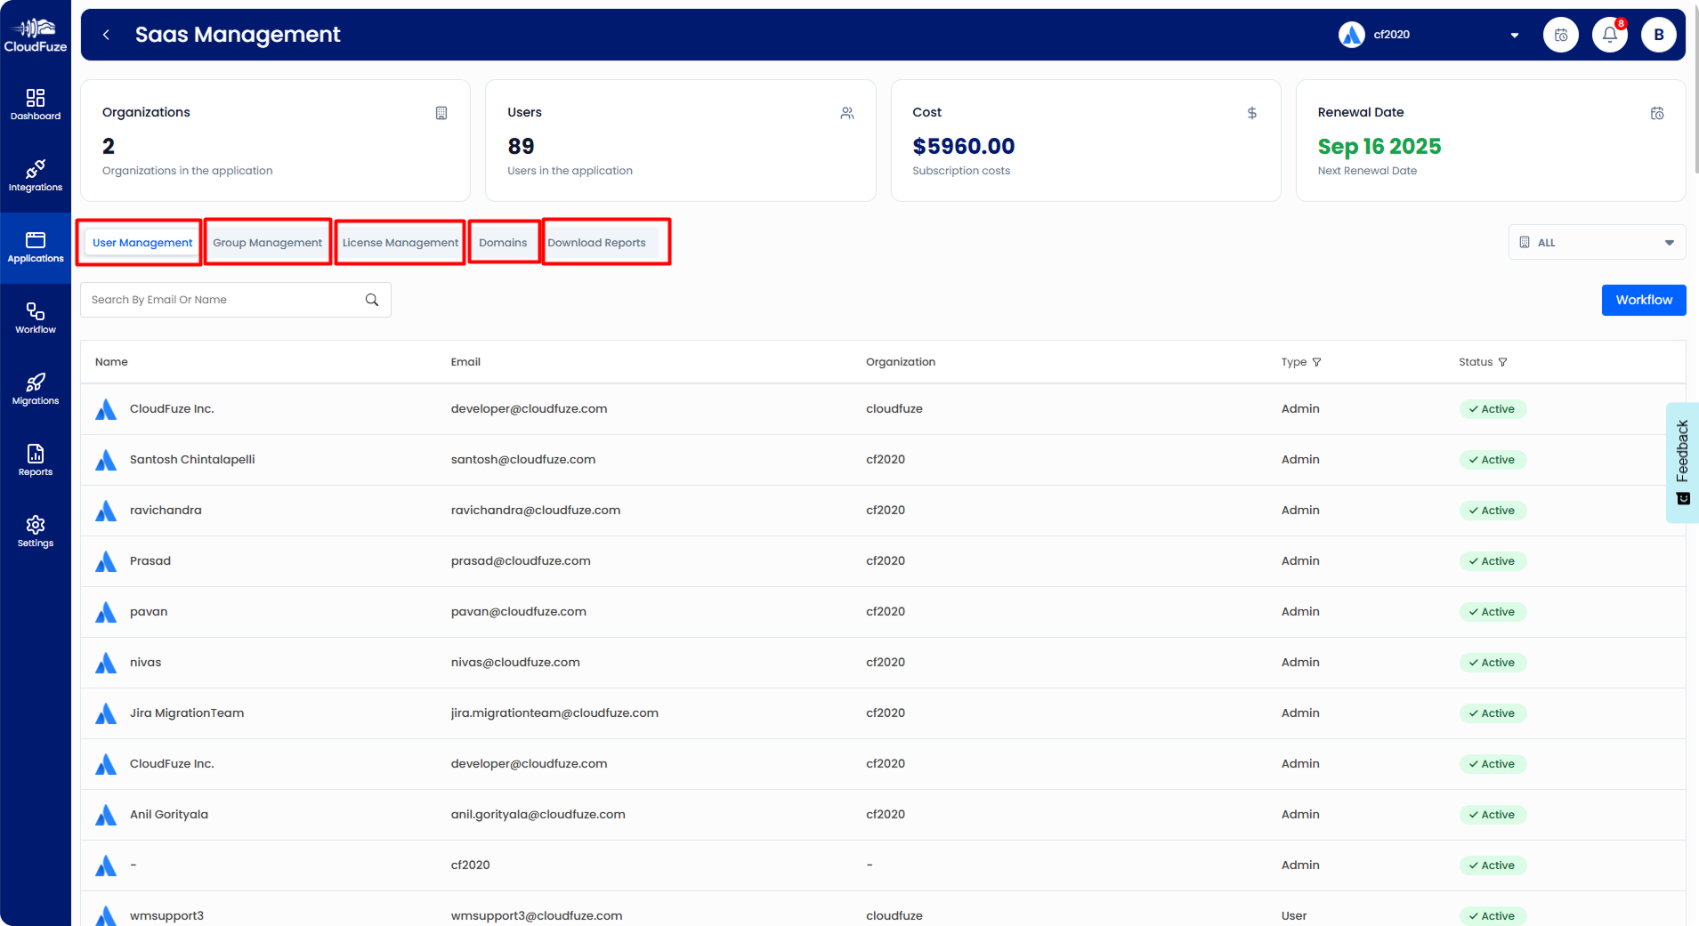
Task: Click the Status column filter icon
Action: 1503,362
